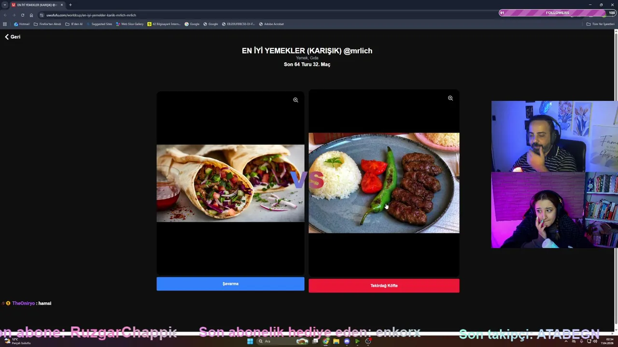Close the EN İYİ YEMEKLER tab
This screenshot has height=347, width=618.
pyautogui.click(x=62, y=5)
